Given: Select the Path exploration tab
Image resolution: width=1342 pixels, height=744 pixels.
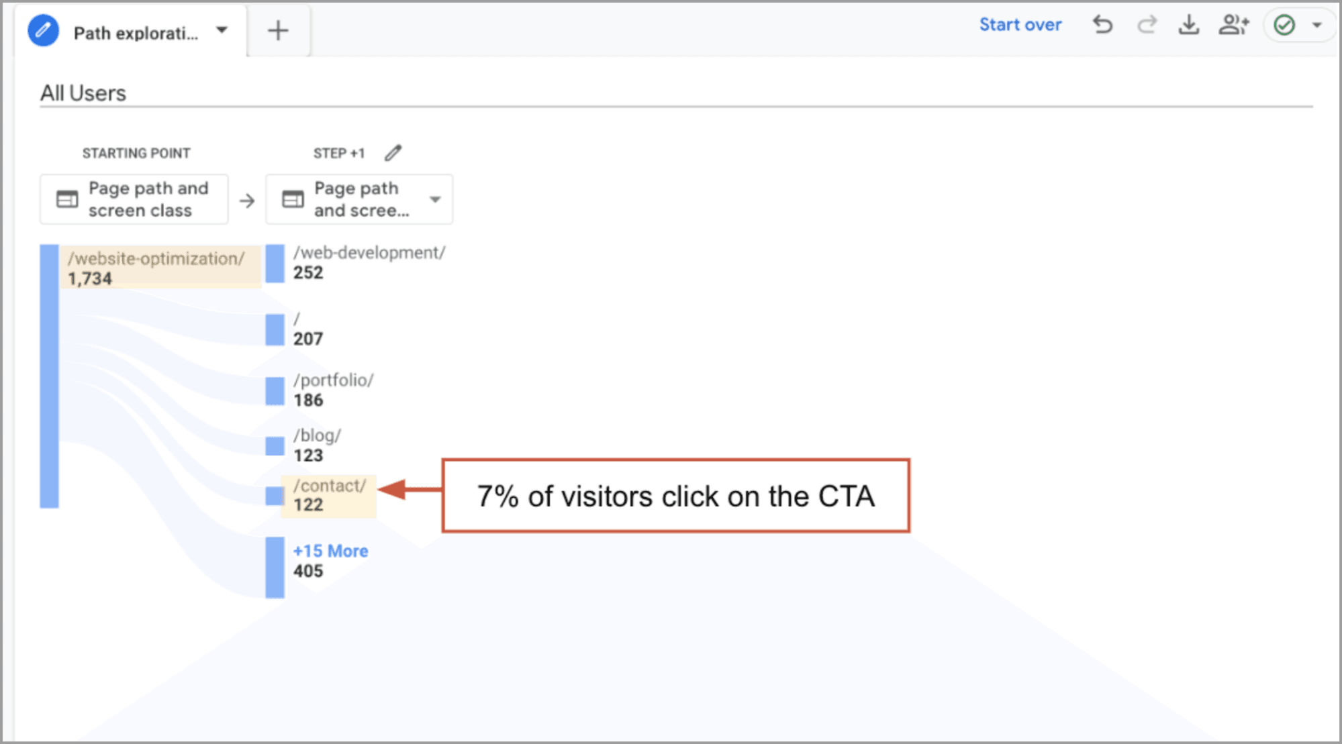Looking at the screenshot, I should [x=136, y=33].
